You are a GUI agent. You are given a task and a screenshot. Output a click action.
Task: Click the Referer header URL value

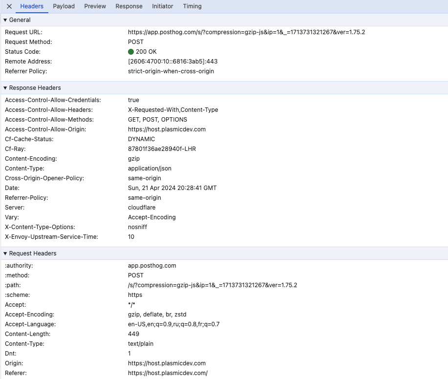168,373
